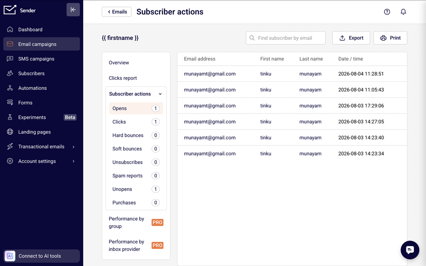Collapse the Subscriber actions section chevron
The height and width of the screenshot is (266, 426).
point(160,94)
